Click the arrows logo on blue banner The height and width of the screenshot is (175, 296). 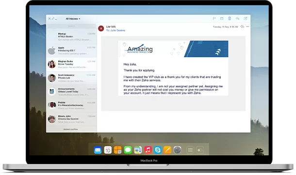coord(218,52)
